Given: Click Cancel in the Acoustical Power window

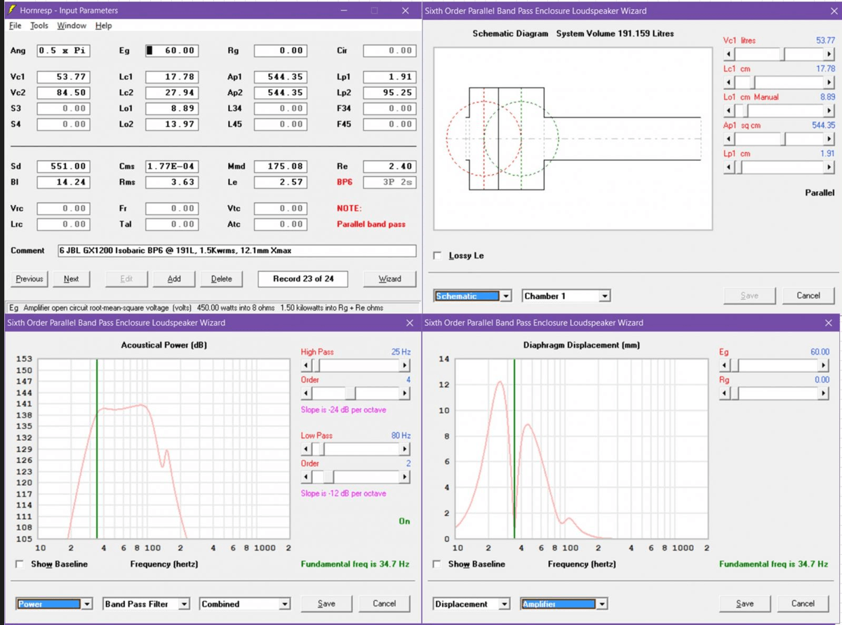Looking at the screenshot, I should pos(385,603).
